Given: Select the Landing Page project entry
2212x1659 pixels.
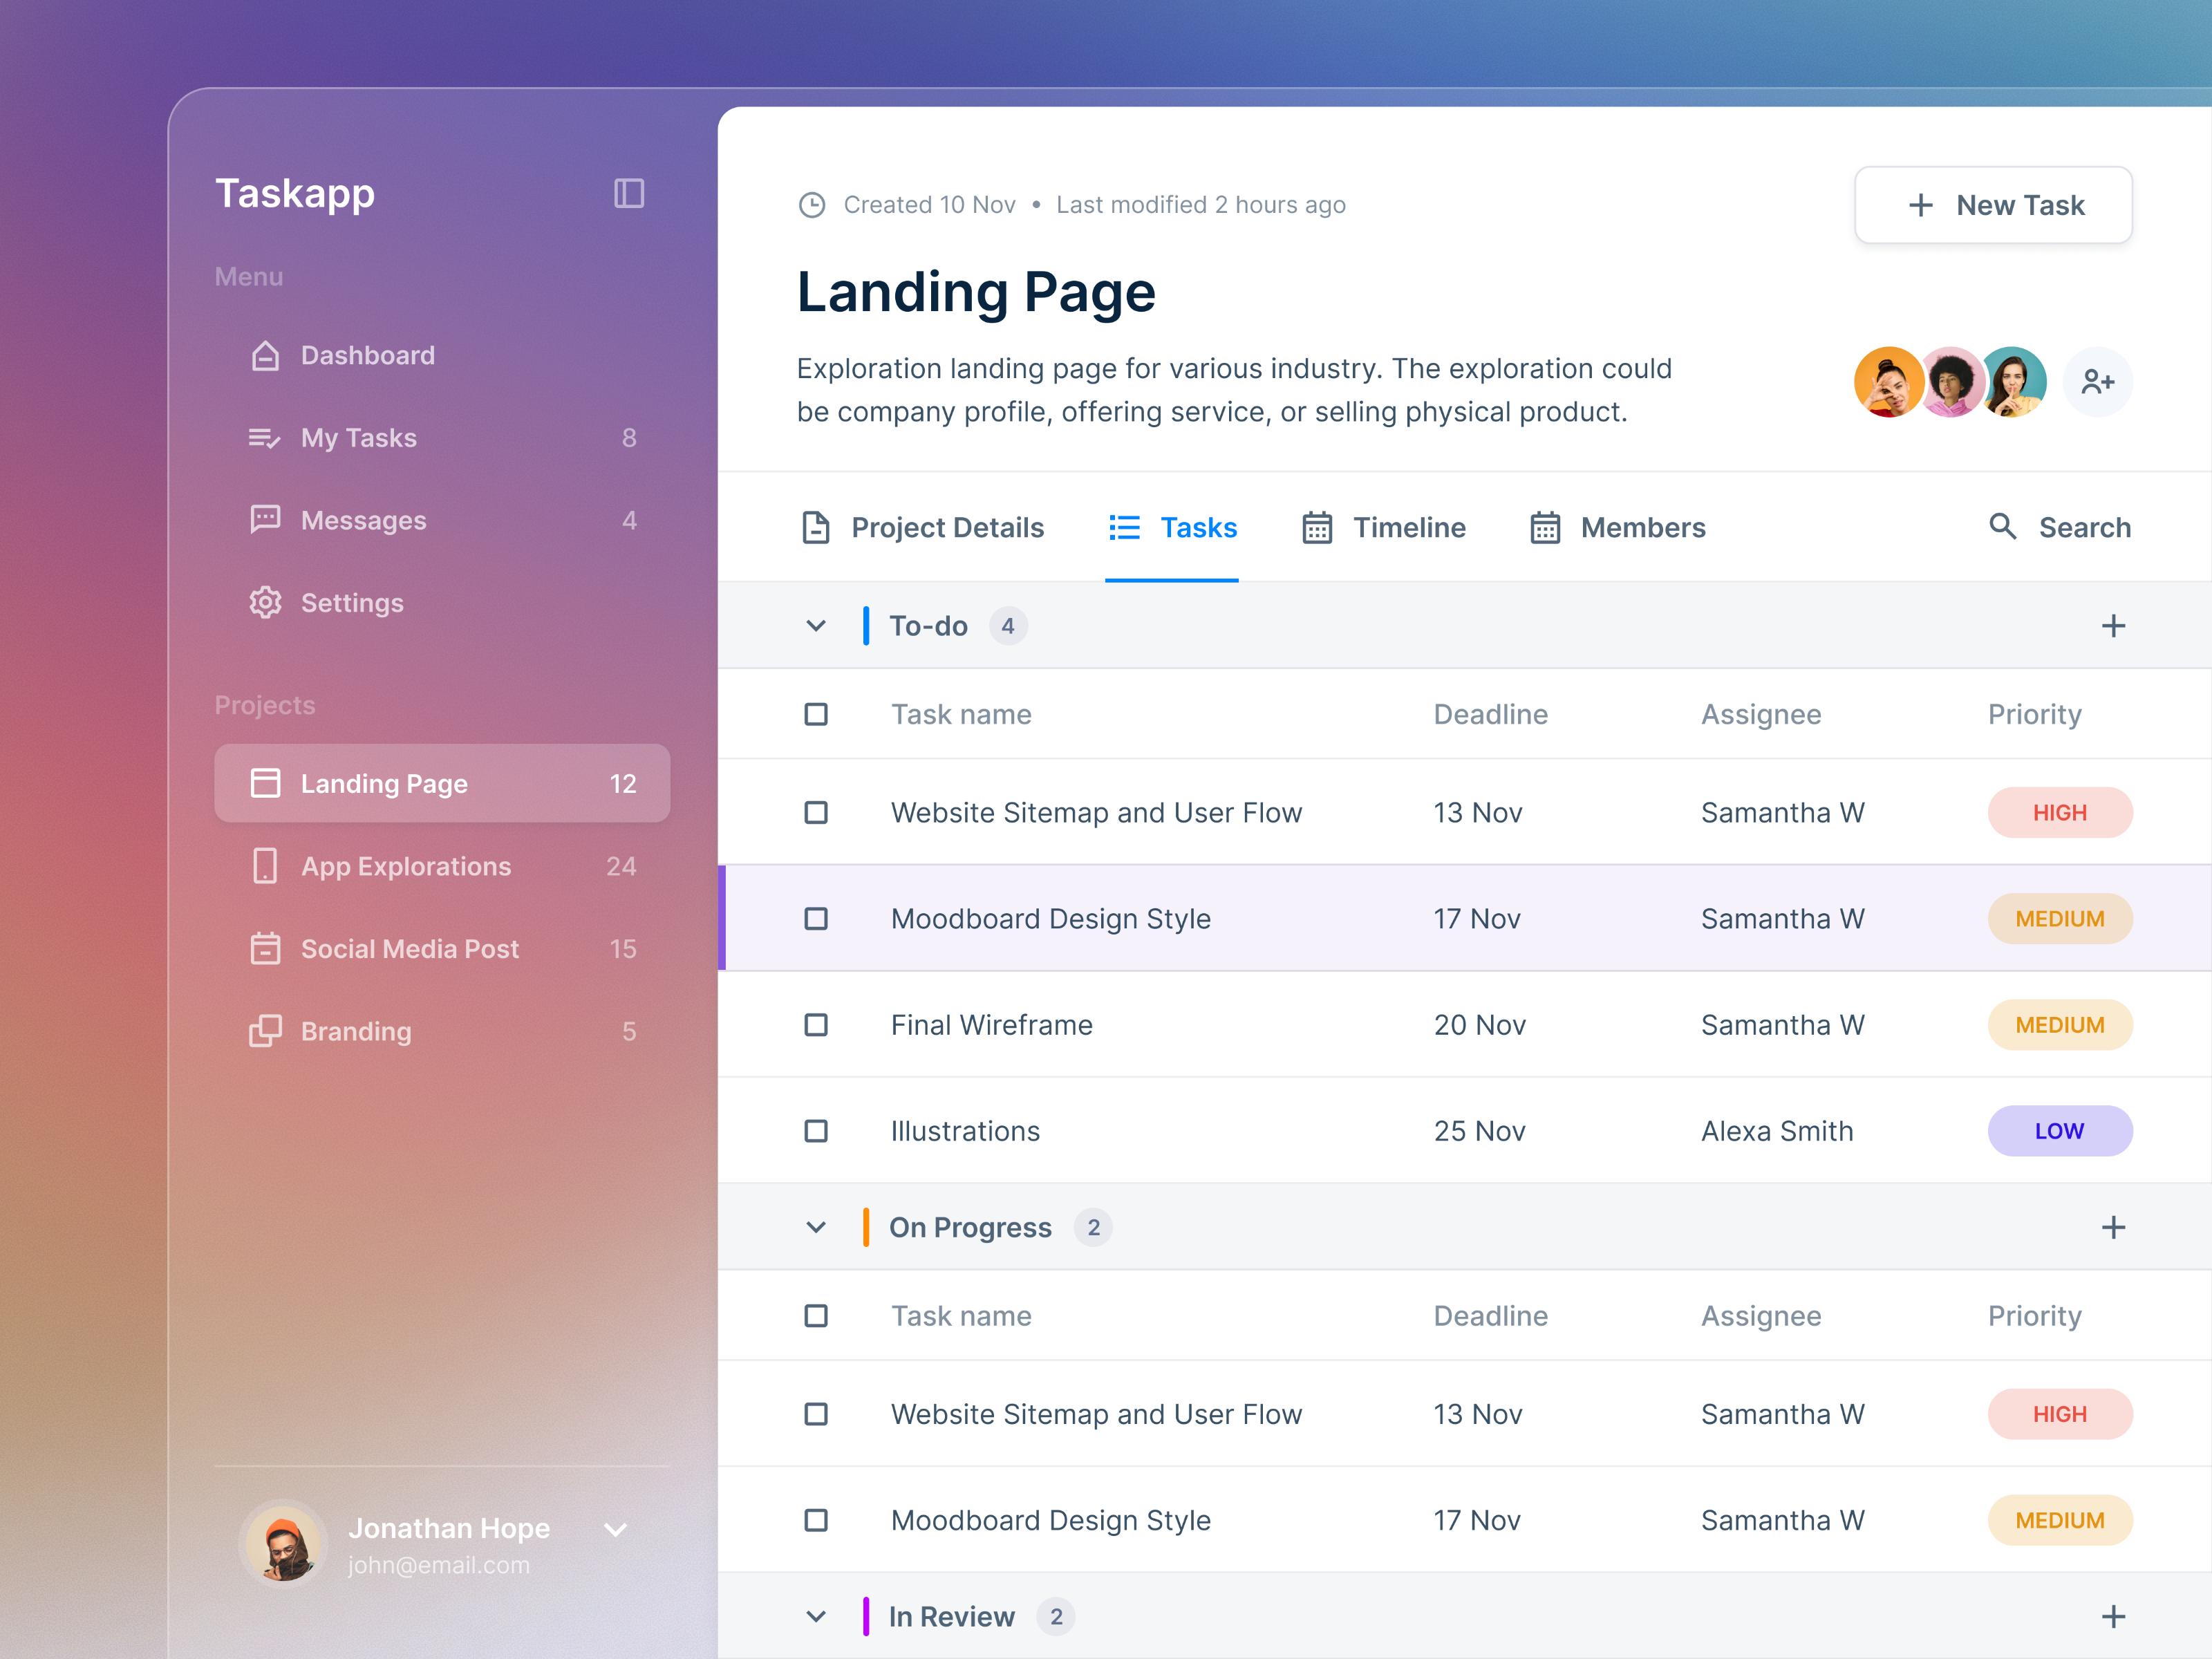Looking at the screenshot, I should pos(442,783).
